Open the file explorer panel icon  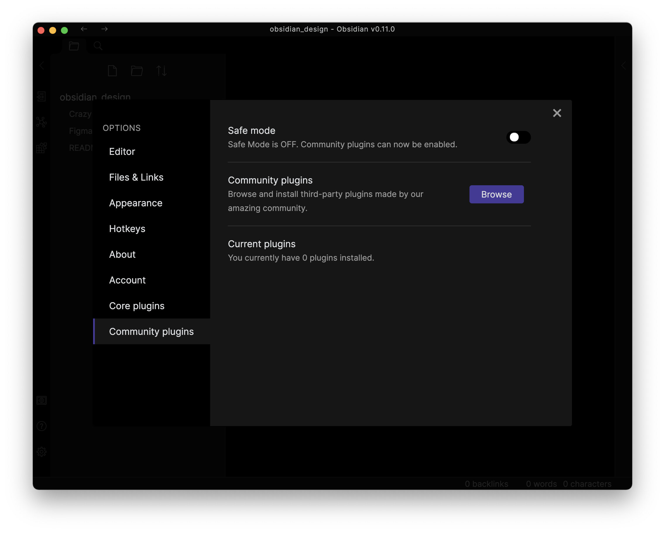click(x=73, y=46)
